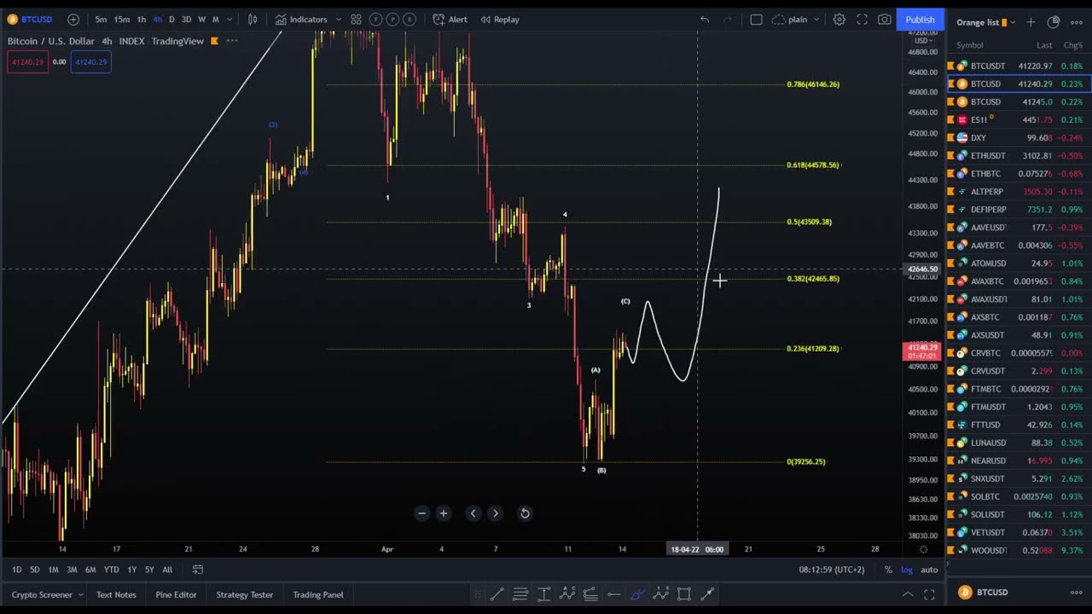Enter fullscreen mode from the top toolbar
The height and width of the screenshot is (614, 1092).
(x=863, y=19)
